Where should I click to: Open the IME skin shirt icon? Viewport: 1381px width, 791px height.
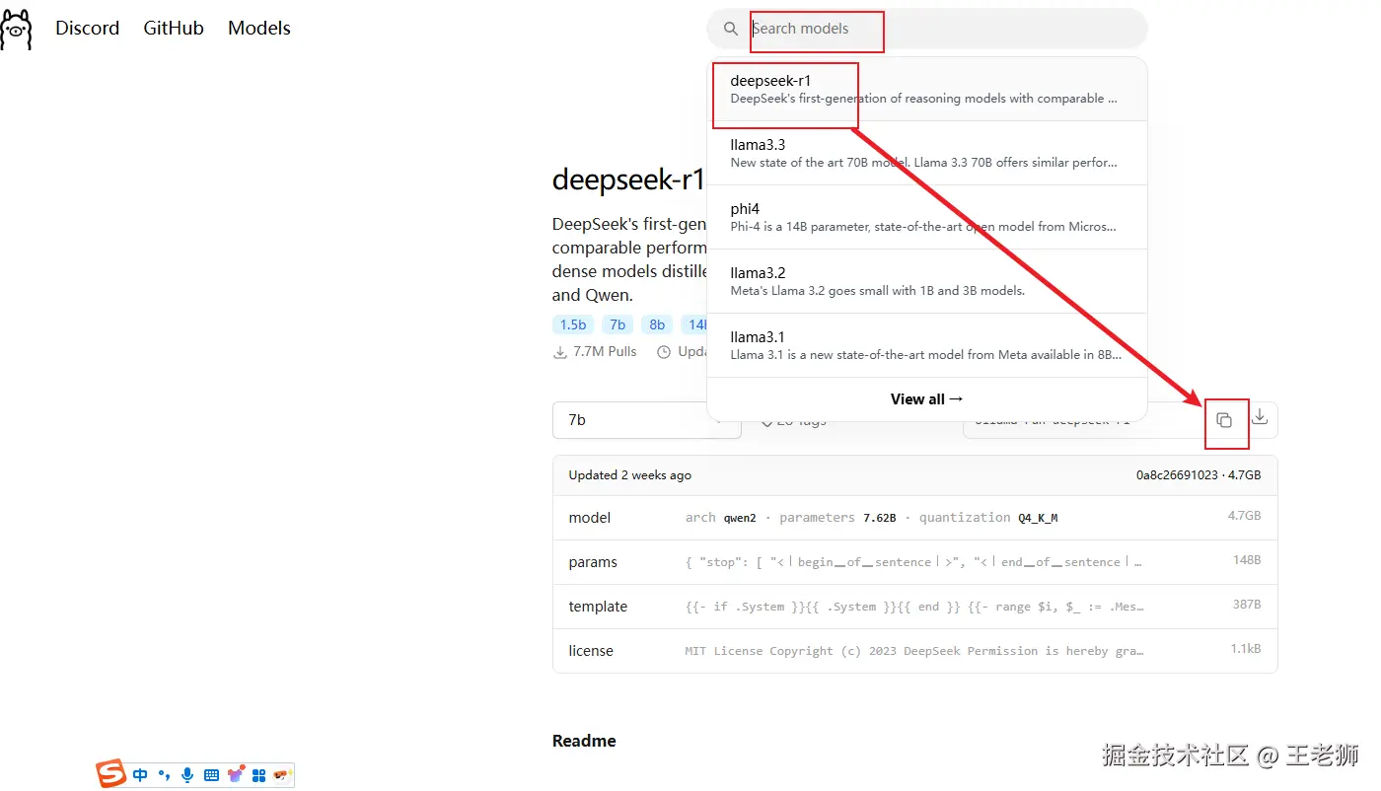click(236, 774)
